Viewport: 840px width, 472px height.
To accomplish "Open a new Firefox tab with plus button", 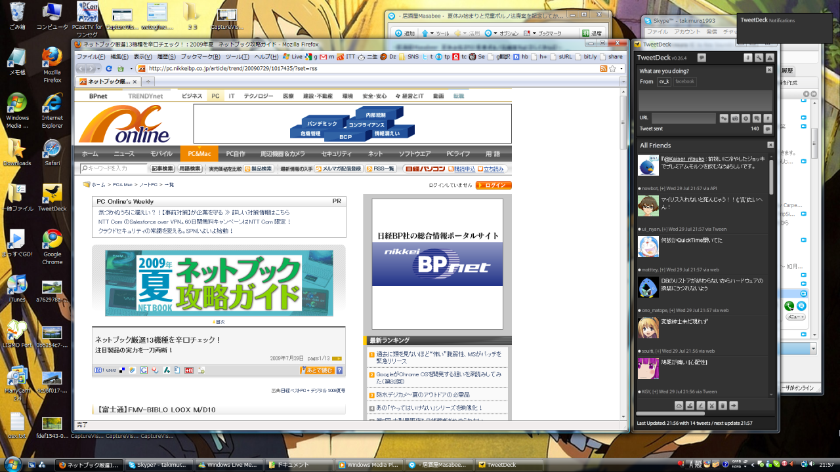I will point(149,81).
